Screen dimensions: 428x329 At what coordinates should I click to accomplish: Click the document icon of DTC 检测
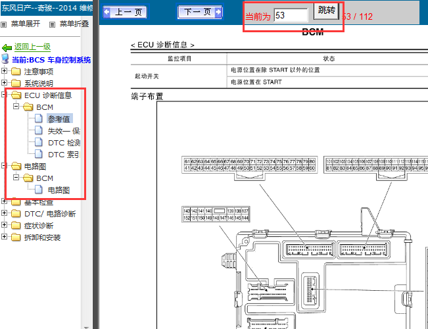coord(39,142)
